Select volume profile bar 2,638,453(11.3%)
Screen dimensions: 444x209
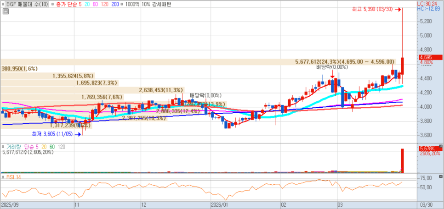point(92,90)
